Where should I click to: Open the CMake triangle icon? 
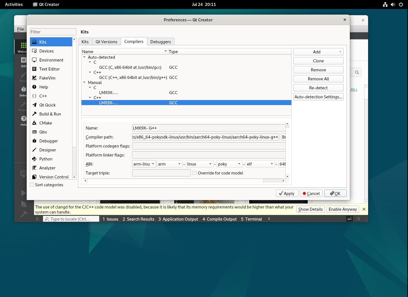pos(34,123)
